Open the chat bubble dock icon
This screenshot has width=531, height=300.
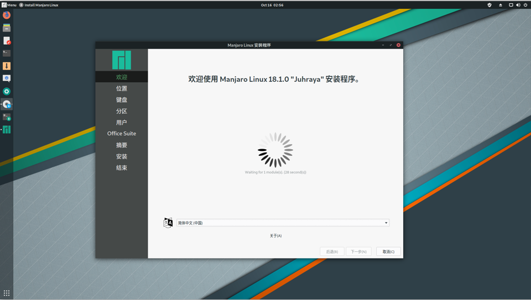(x=7, y=78)
